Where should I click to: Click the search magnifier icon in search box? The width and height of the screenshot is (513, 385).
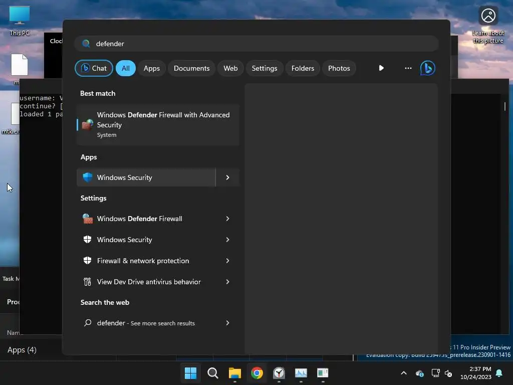pyautogui.click(x=86, y=44)
